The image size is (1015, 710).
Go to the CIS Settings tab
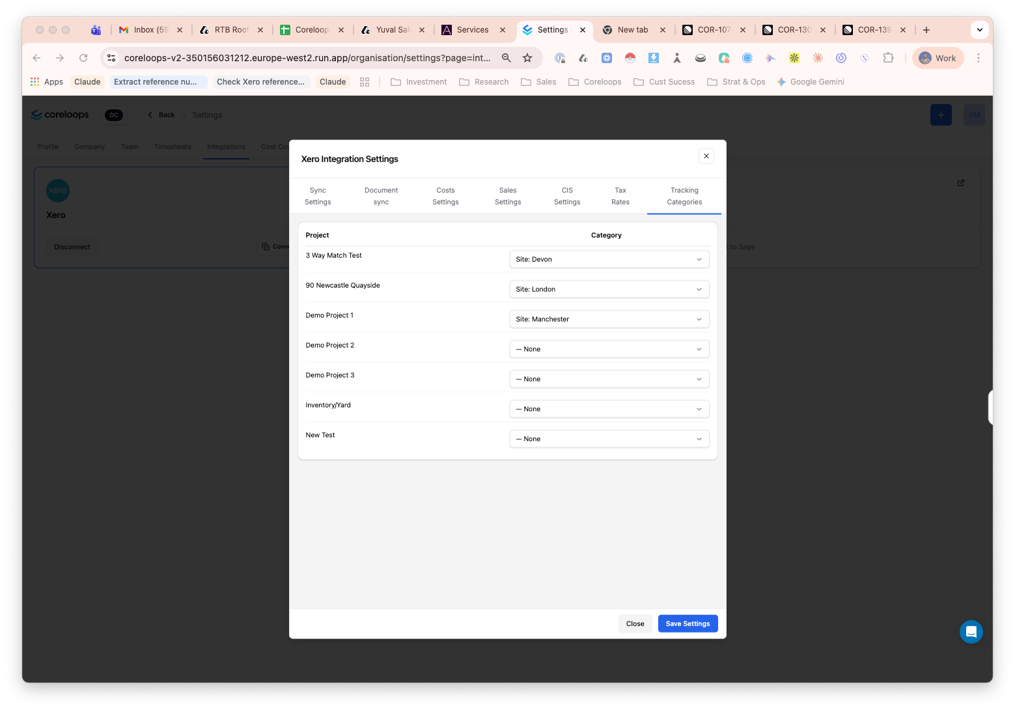tap(567, 196)
